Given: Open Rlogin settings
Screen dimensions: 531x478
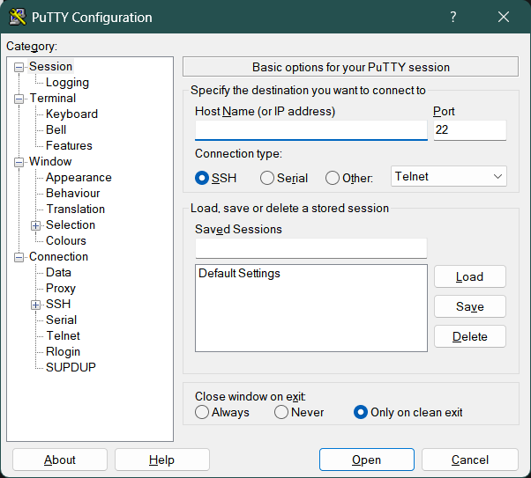Looking at the screenshot, I should click(x=63, y=351).
